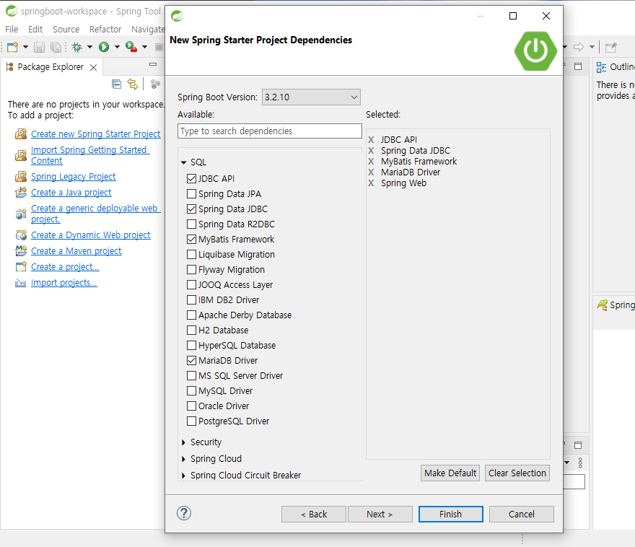The width and height of the screenshot is (635, 547).
Task: Click the Save All toolbar icon
Action: (x=56, y=48)
